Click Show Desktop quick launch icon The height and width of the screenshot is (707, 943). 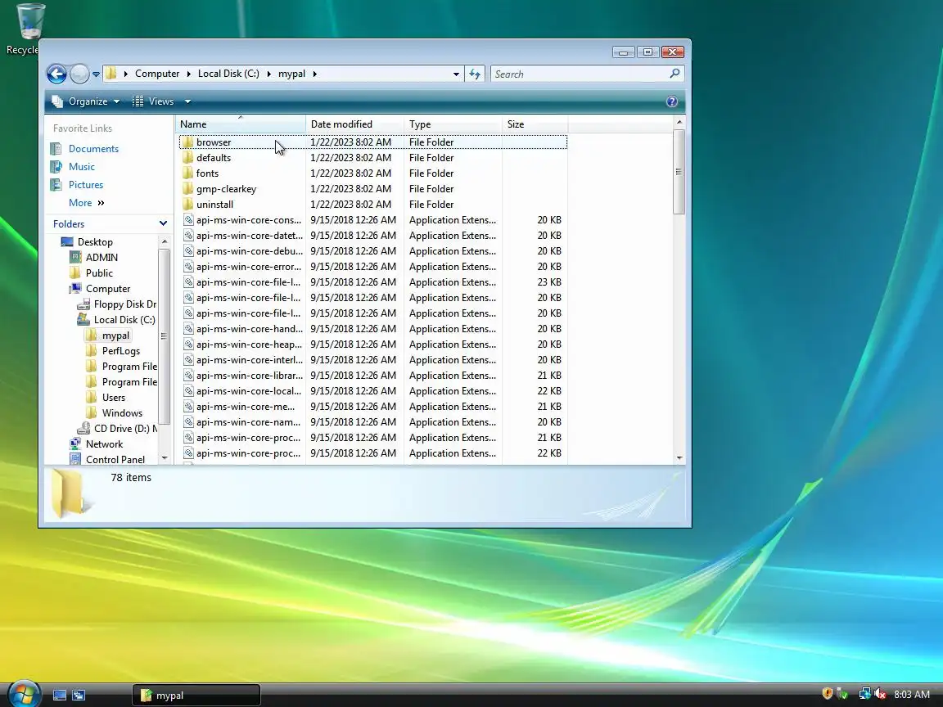60,695
